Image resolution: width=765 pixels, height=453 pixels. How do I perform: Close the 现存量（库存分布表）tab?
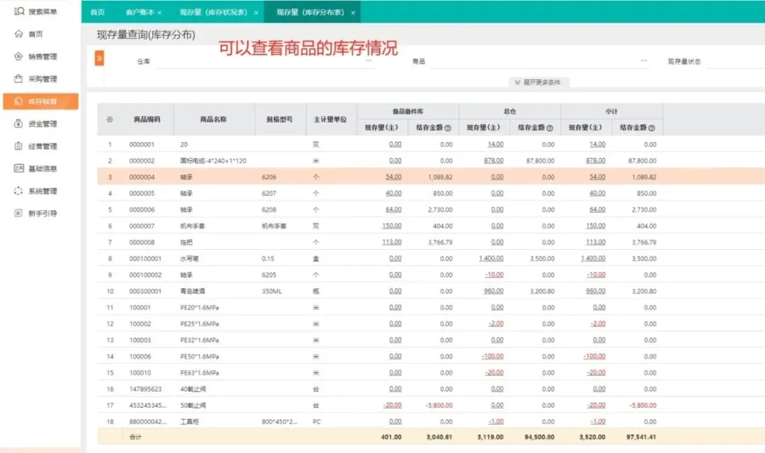coord(353,13)
